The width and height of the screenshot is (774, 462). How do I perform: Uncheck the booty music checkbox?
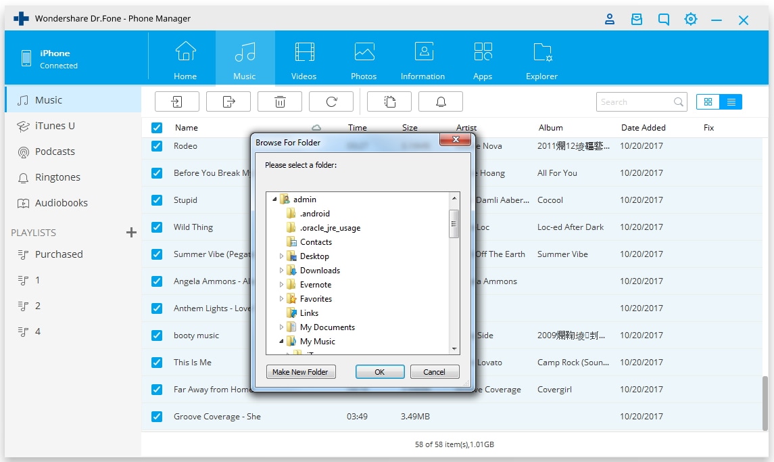[x=157, y=336]
